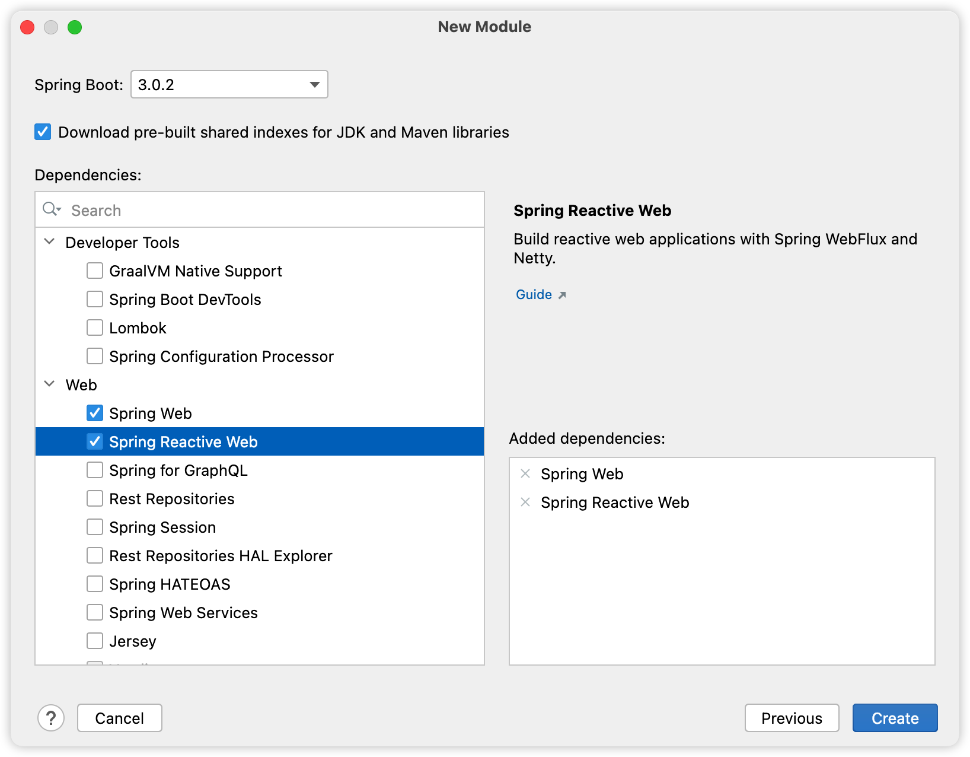Collapse the Web dependencies group
Viewport: 970px width, 757px height.
click(x=50, y=384)
